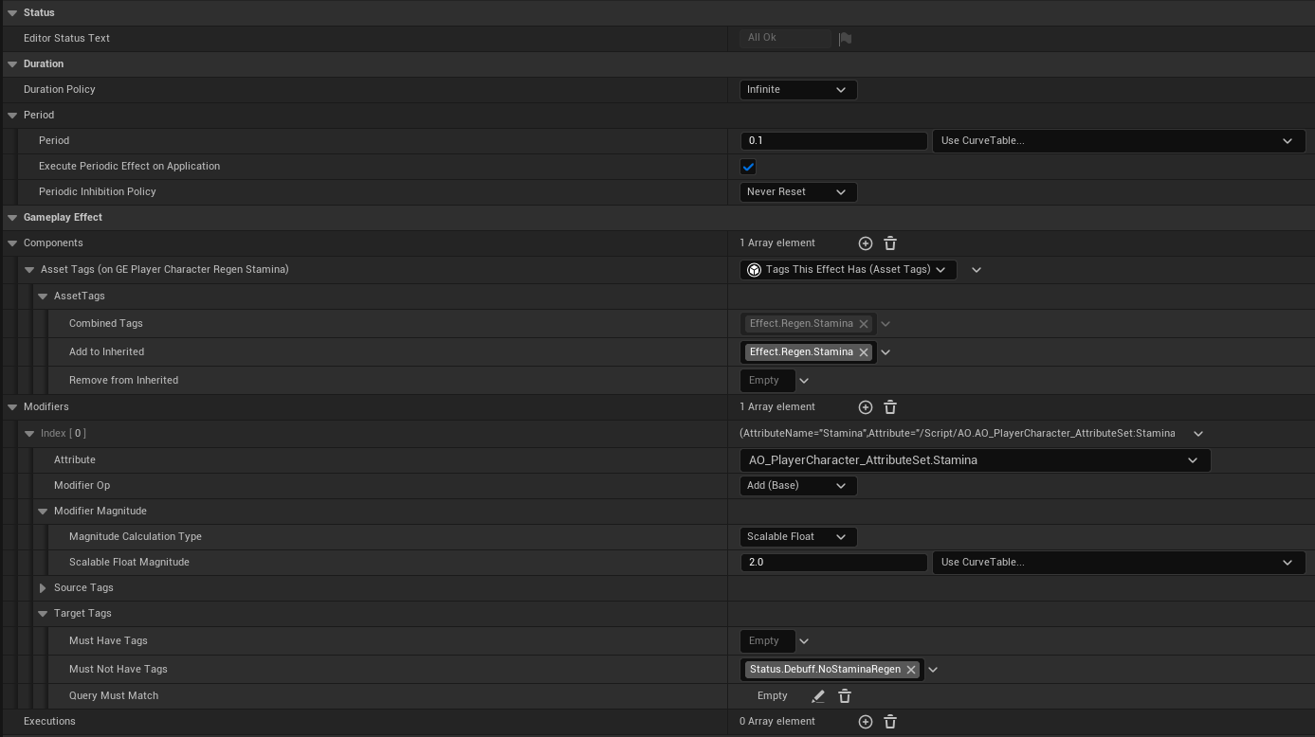Empty the Modifiers array with trash icon
The width and height of the screenshot is (1315, 737).
coord(890,407)
